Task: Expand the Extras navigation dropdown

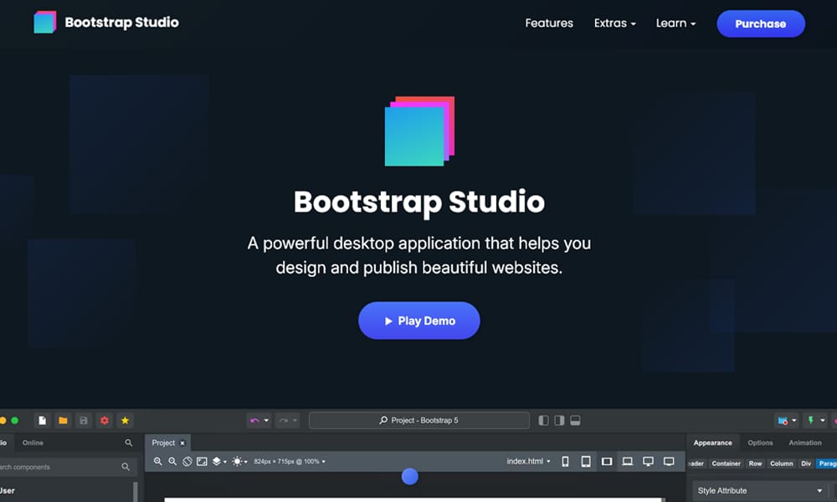Action: (x=615, y=23)
